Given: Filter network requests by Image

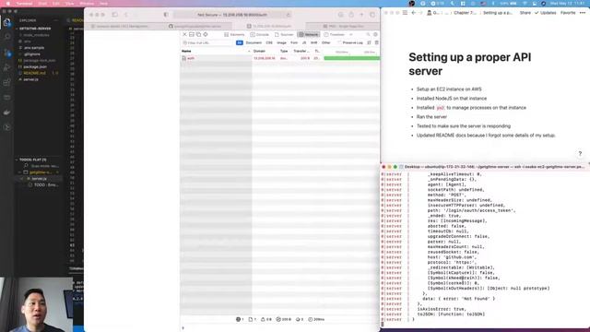Looking at the screenshot, I should 281,43.
